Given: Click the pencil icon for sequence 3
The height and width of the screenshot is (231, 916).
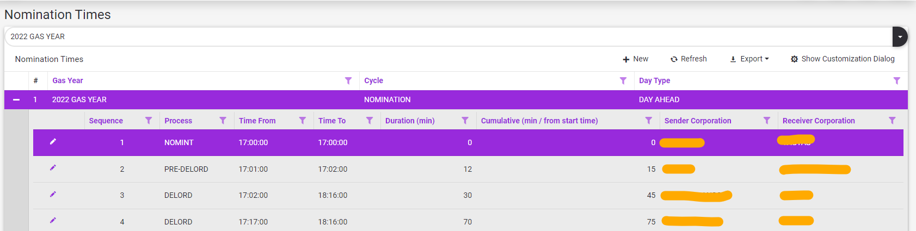Looking at the screenshot, I should tap(53, 195).
